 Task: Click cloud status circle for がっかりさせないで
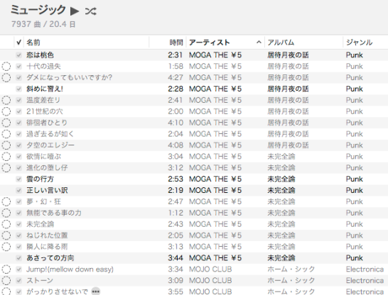click(6, 291)
